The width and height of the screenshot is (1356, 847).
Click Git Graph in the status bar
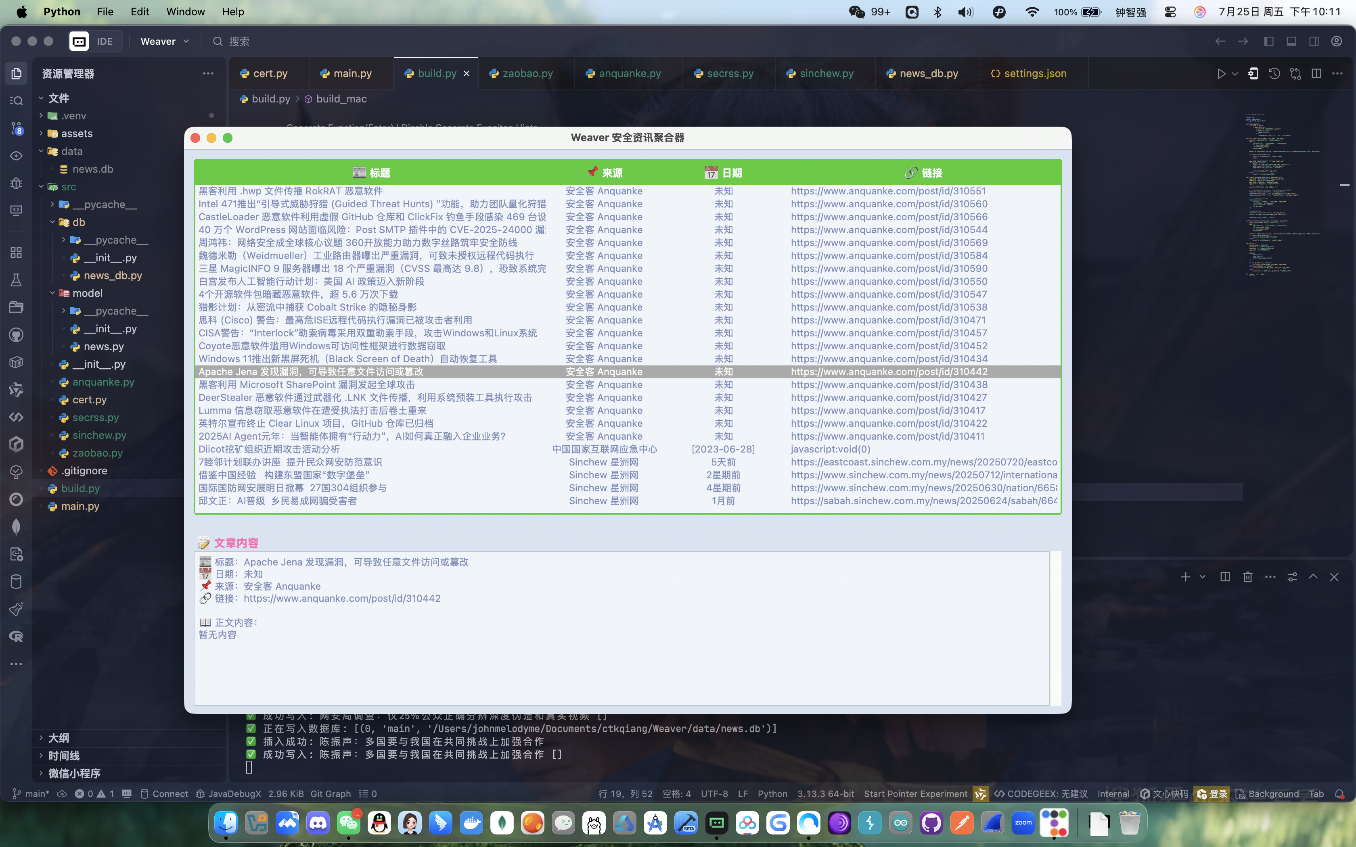330,794
